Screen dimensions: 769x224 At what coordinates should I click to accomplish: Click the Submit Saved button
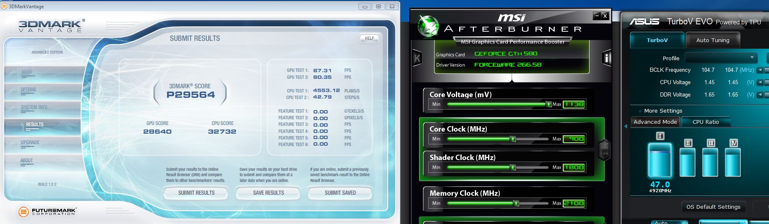coord(340,193)
